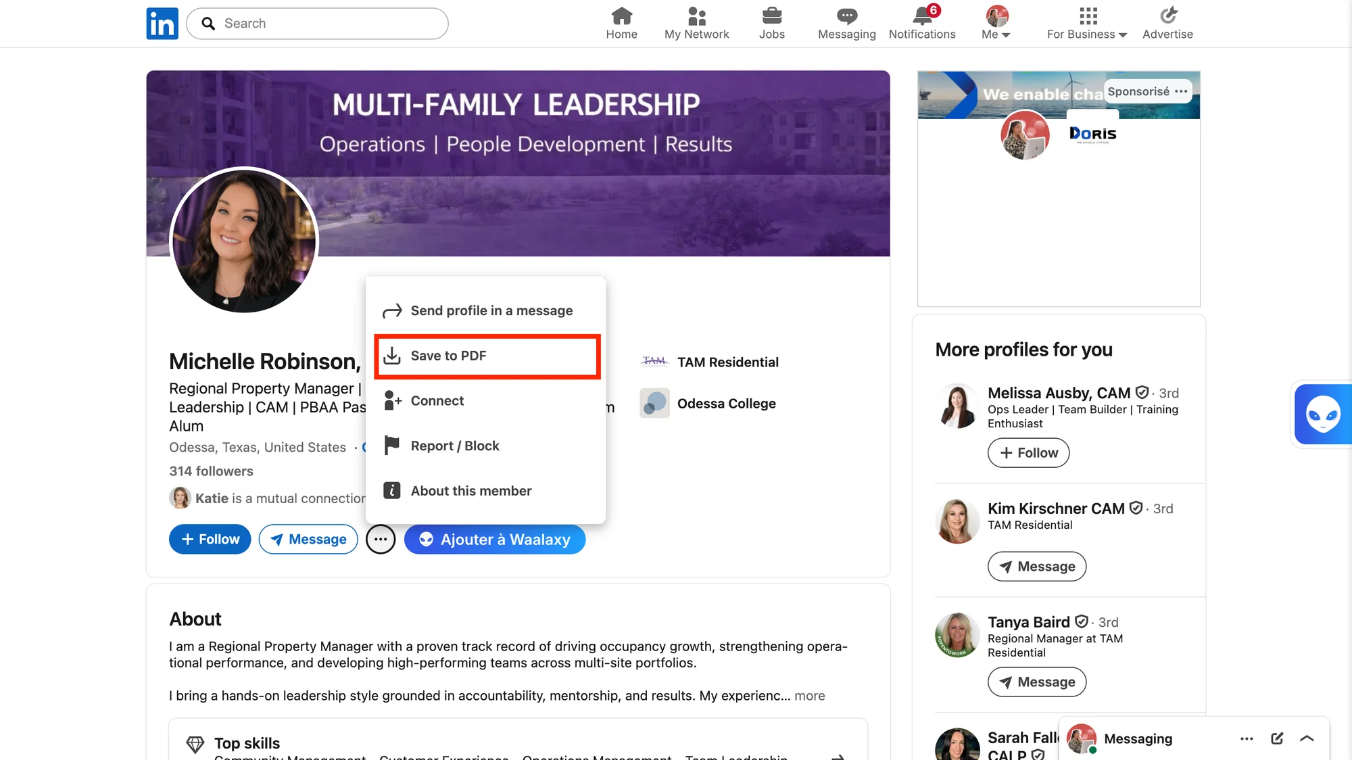Image resolution: width=1352 pixels, height=760 pixels.
Task: Click the Top skills diamond icon
Action: (195, 744)
